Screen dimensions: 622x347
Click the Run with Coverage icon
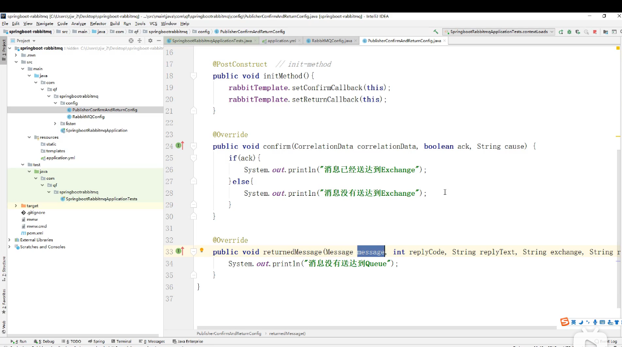[578, 32]
